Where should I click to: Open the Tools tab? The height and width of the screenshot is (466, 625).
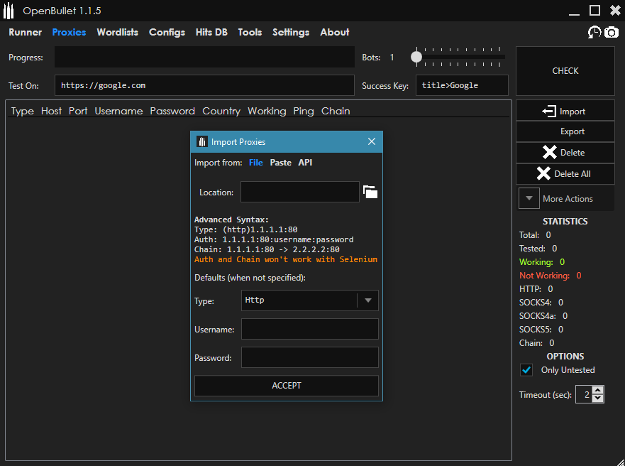coord(250,32)
